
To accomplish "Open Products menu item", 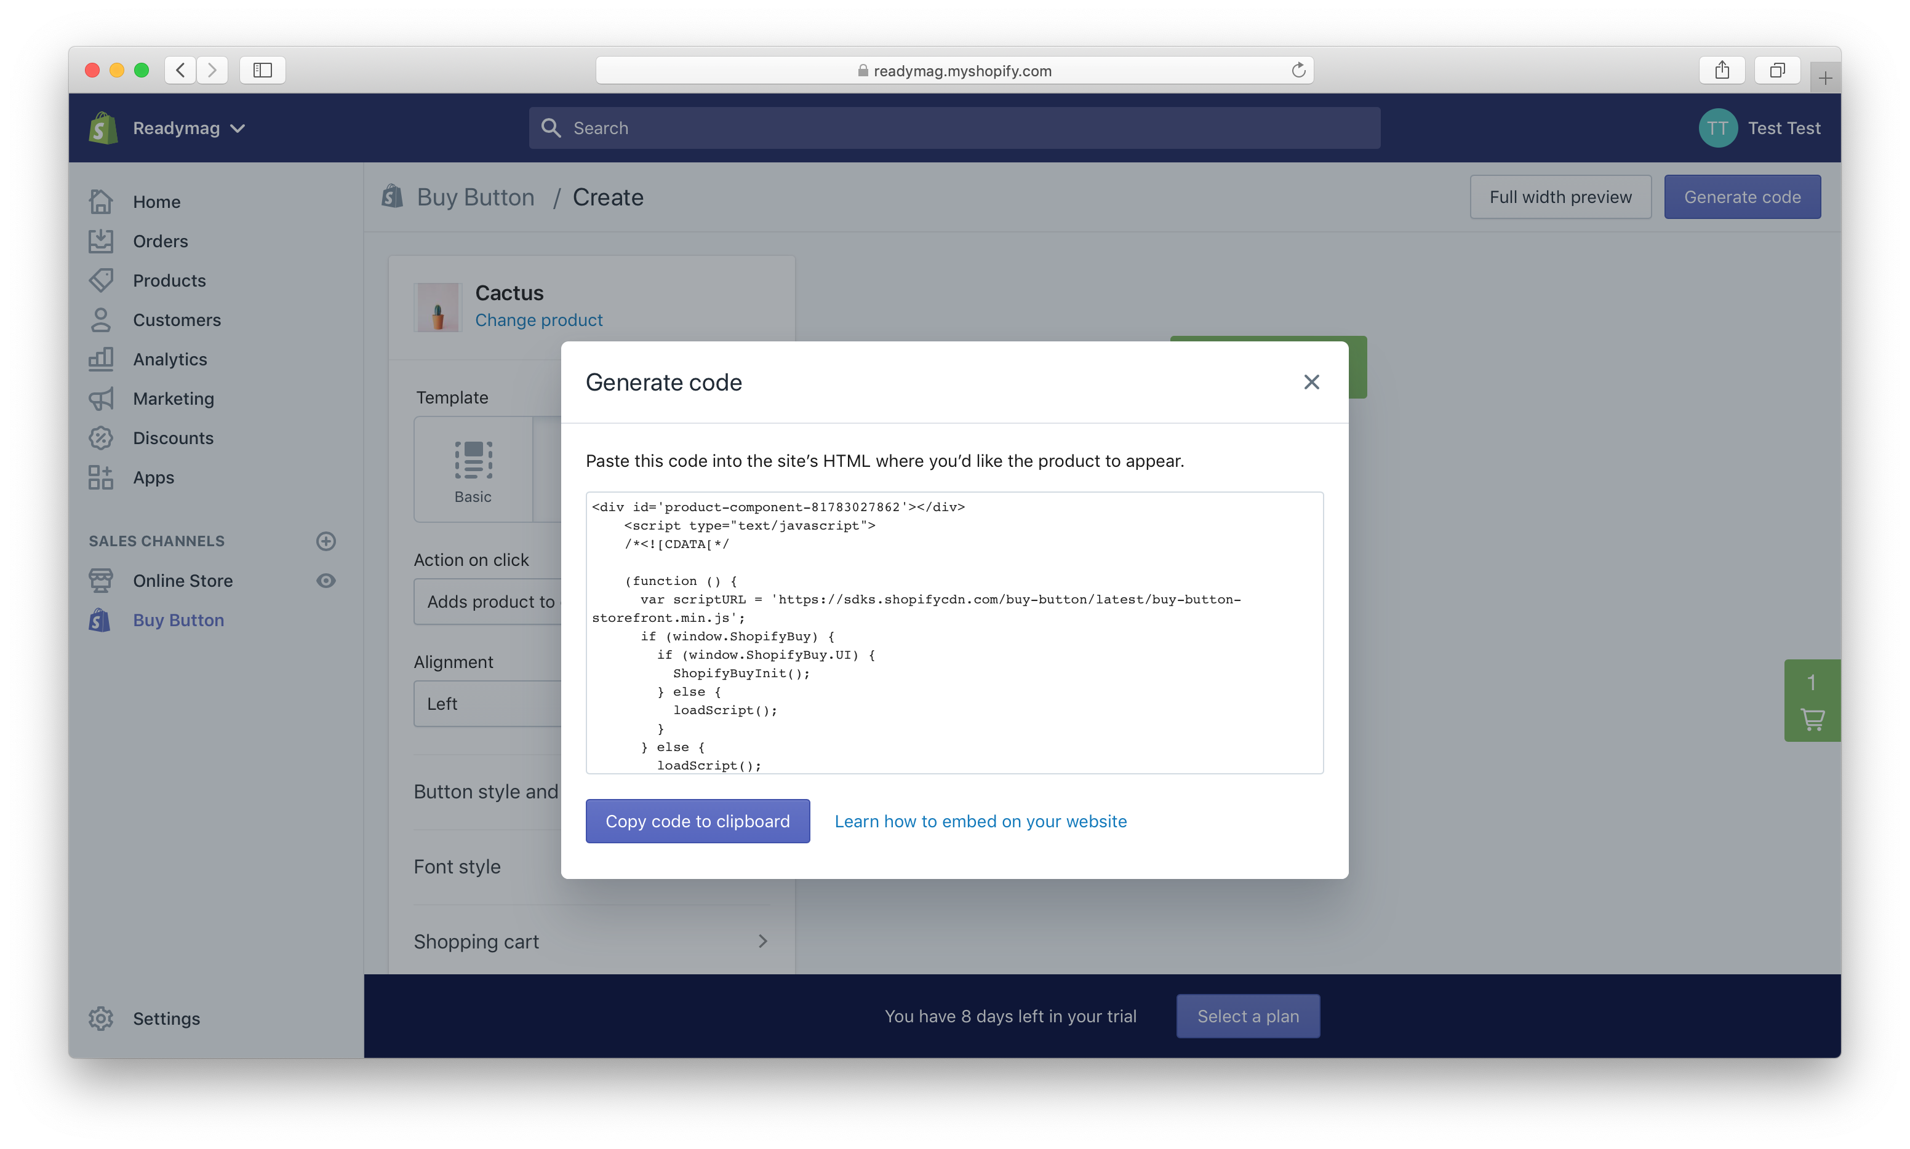I will click(x=170, y=280).
